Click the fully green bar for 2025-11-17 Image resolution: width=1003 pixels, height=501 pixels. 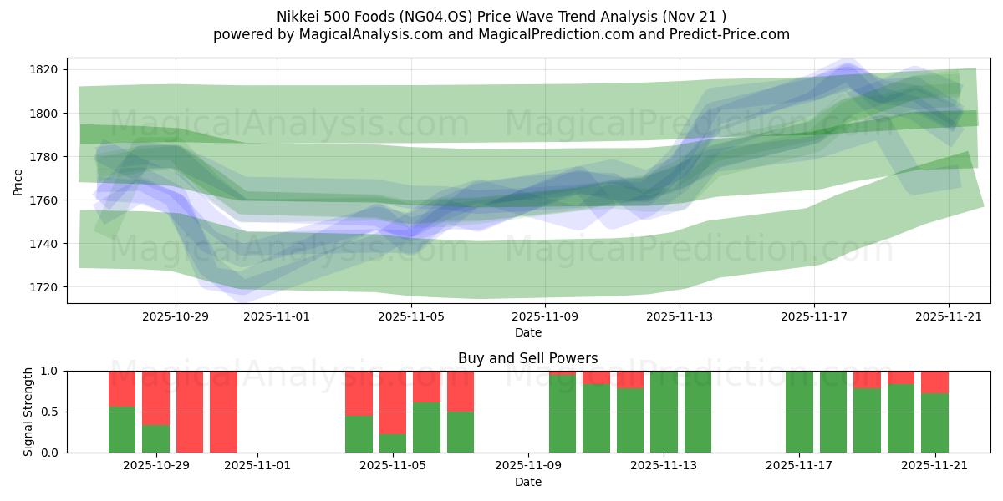799,412
